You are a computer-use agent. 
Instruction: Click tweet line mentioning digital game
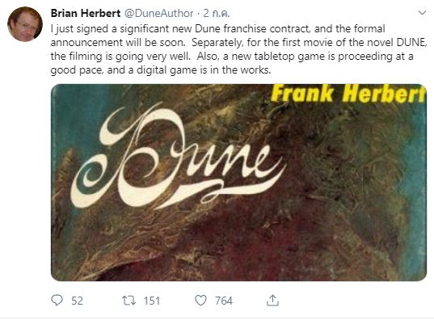161,70
